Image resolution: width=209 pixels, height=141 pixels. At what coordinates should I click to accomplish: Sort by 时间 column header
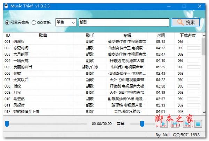coord(161,35)
